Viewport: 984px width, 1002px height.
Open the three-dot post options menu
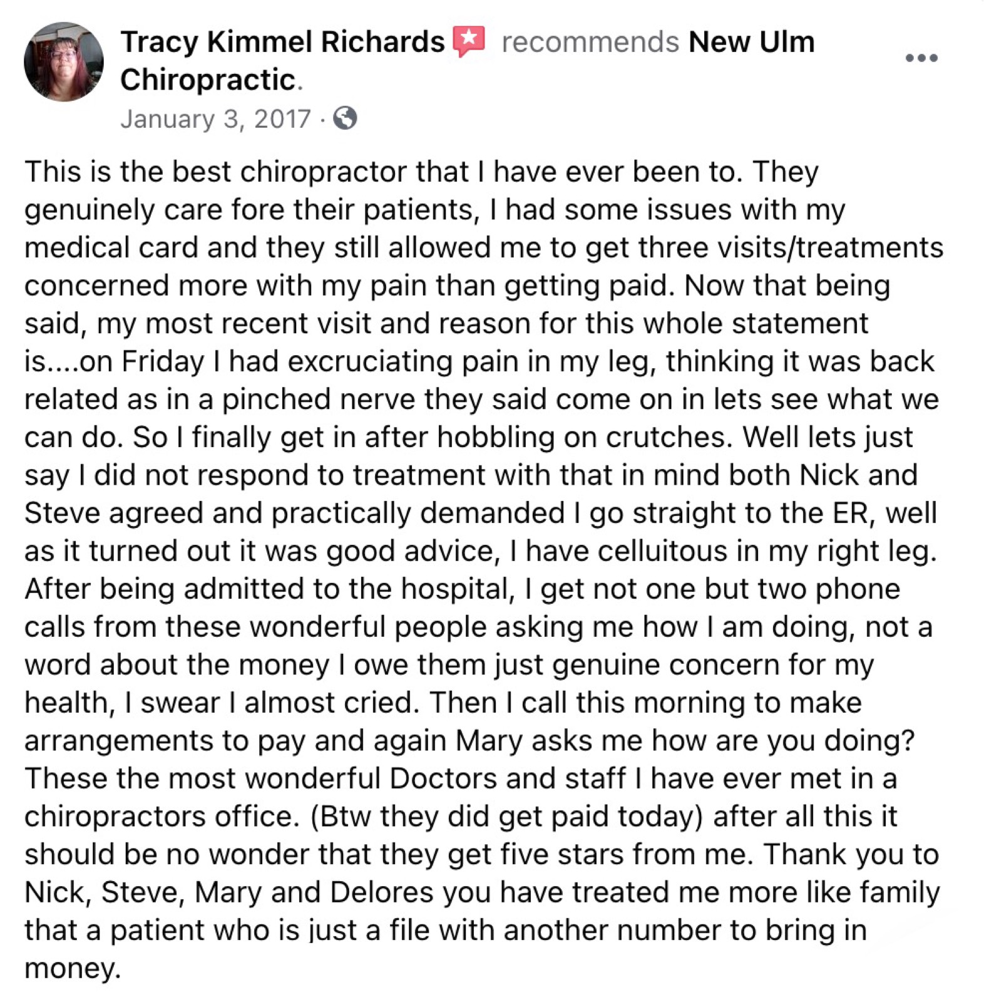[x=921, y=58]
